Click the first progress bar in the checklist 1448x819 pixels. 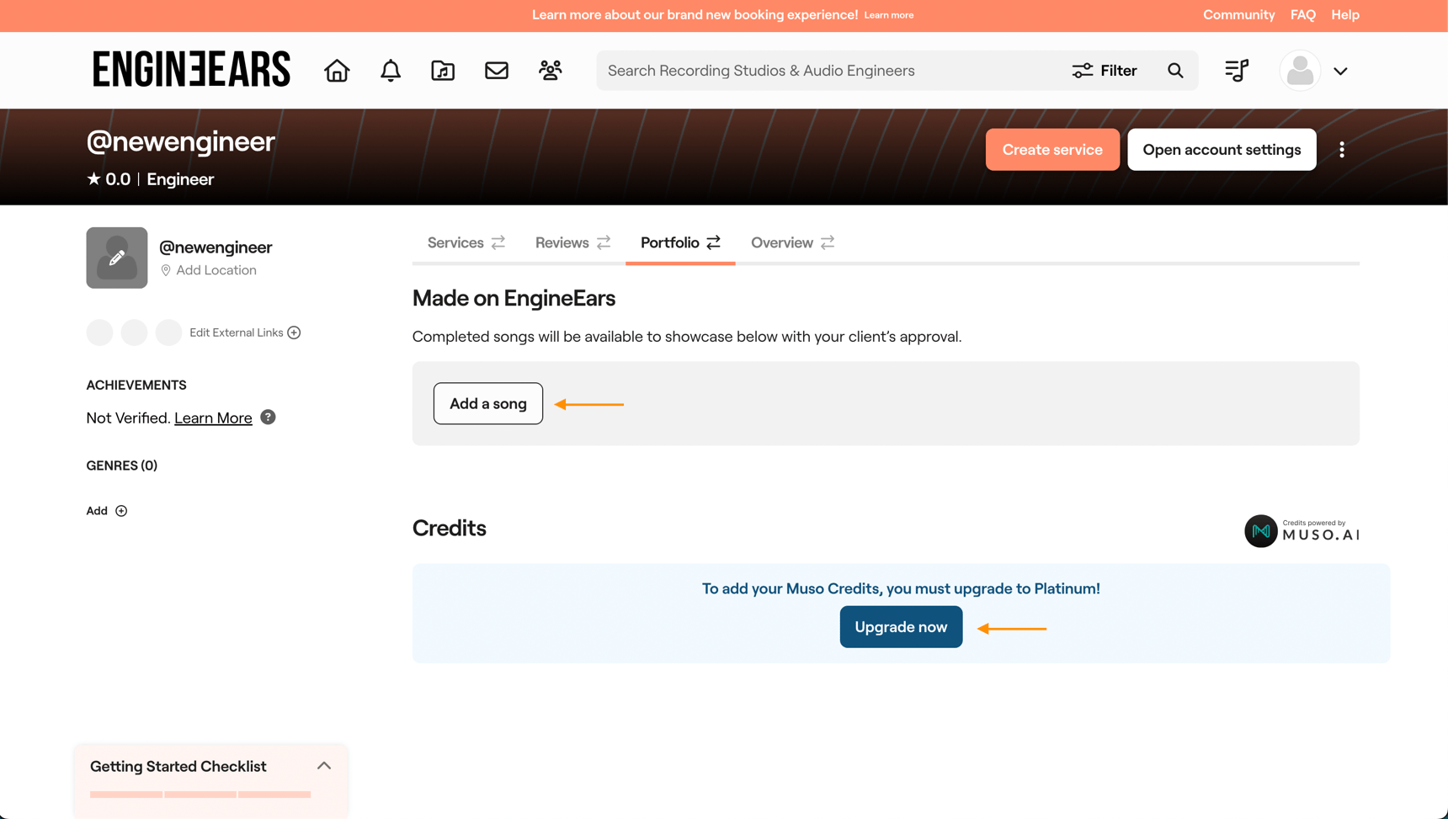tap(125, 794)
